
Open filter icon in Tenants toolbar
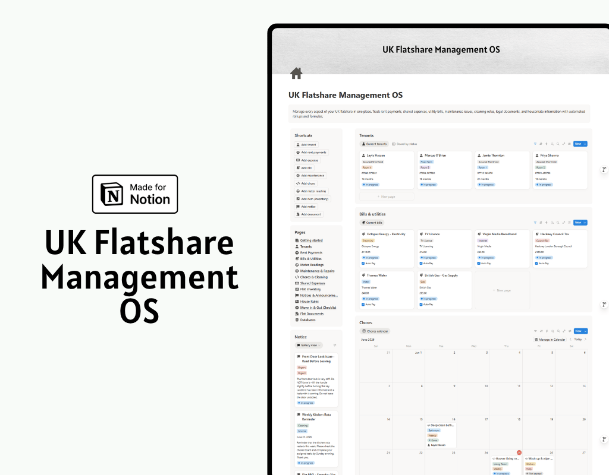(x=535, y=144)
